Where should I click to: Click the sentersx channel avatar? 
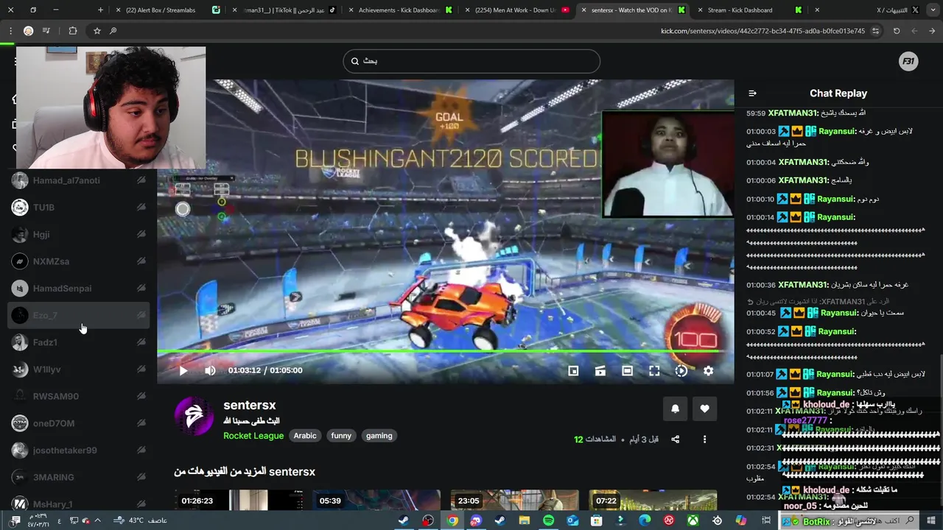pos(194,416)
